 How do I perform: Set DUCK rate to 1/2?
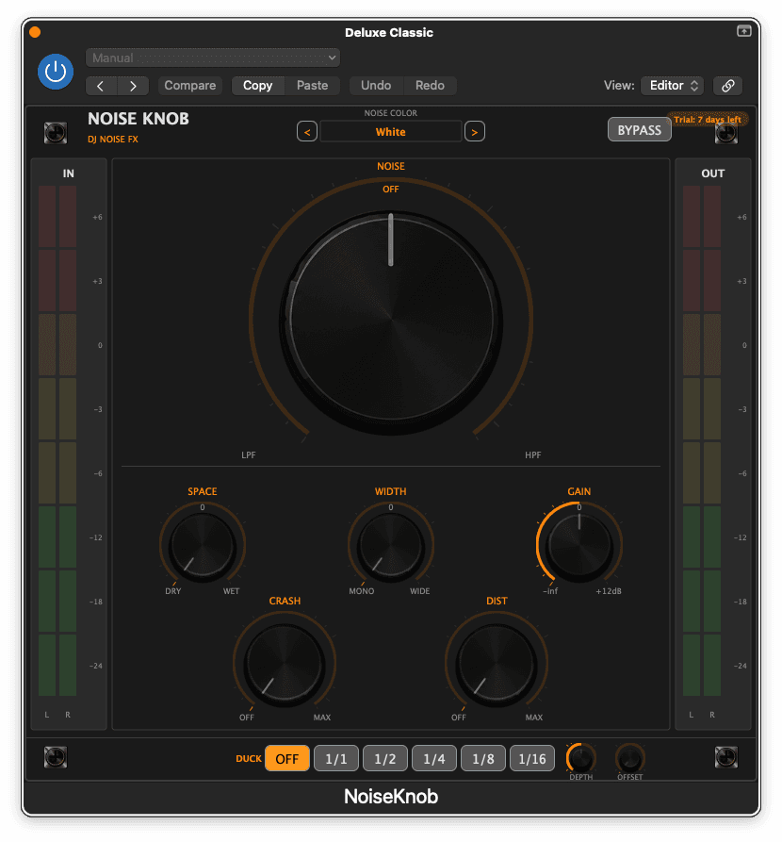(x=384, y=758)
